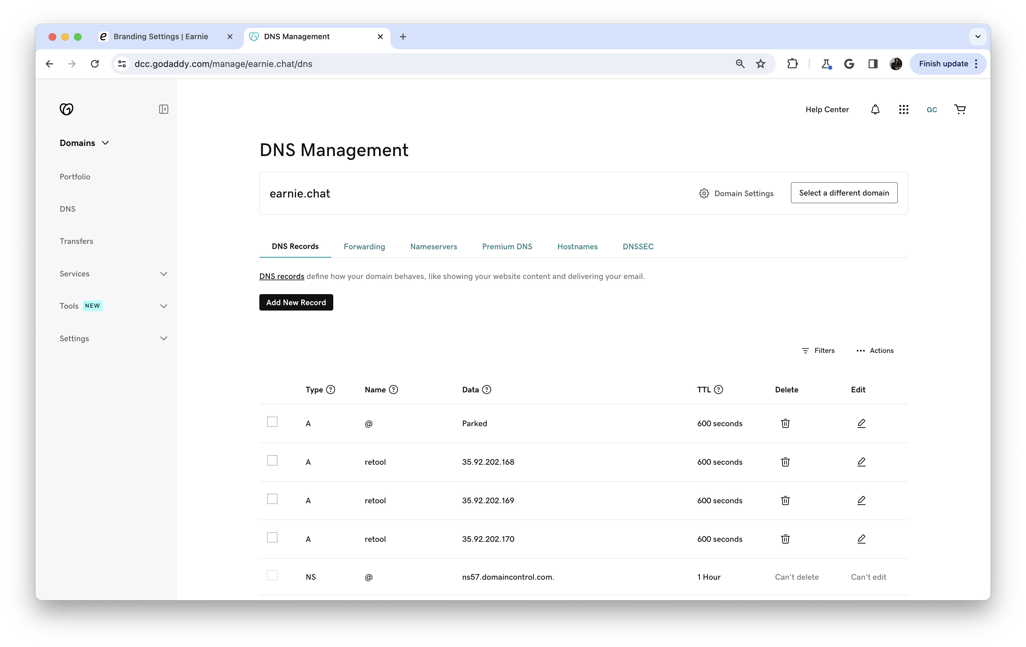Close the DNS Management browser tab

coord(380,37)
